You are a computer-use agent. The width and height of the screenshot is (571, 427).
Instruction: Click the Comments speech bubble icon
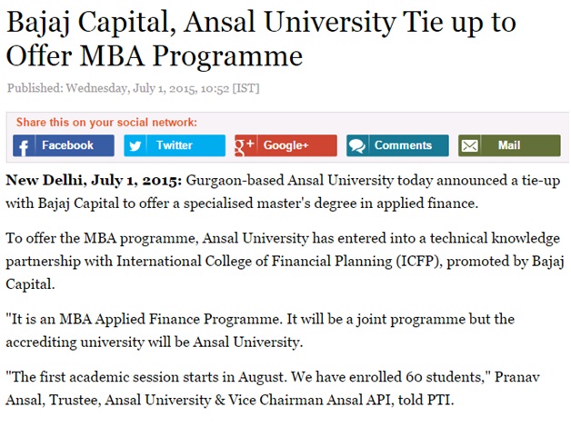(x=356, y=146)
